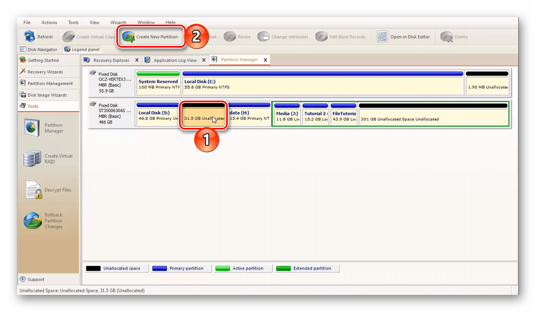The width and height of the screenshot is (536, 312).
Task: Open the Tools menu
Action: pos(73,22)
